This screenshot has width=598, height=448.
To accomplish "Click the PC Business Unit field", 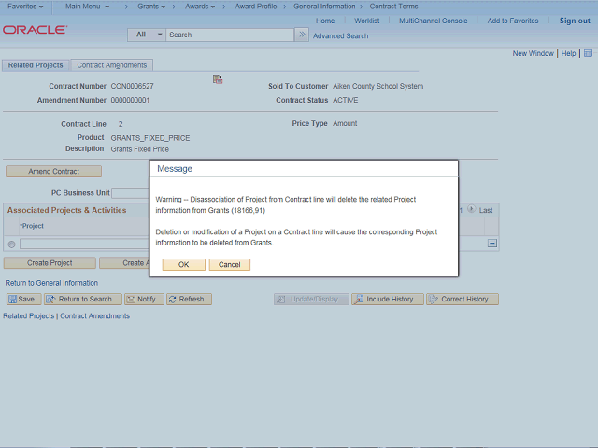I will tap(131, 193).
